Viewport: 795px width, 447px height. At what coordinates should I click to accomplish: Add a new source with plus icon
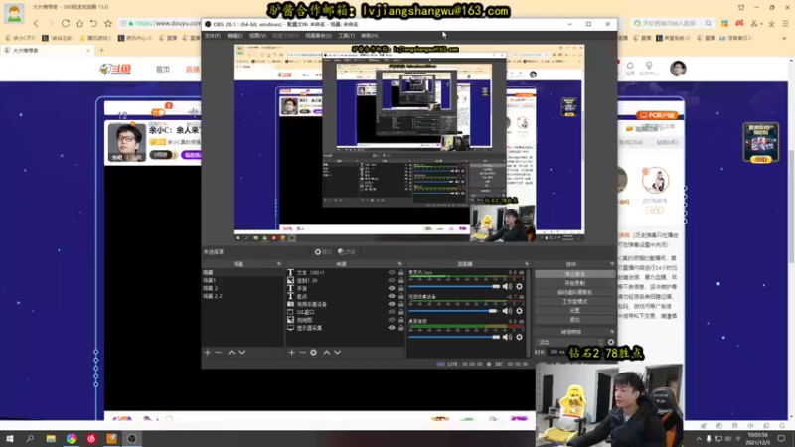(x=291, y=353)
